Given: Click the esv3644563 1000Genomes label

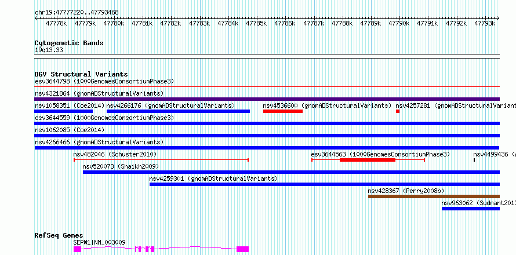Looking at the screenshot, I should (x=380, y=154).
